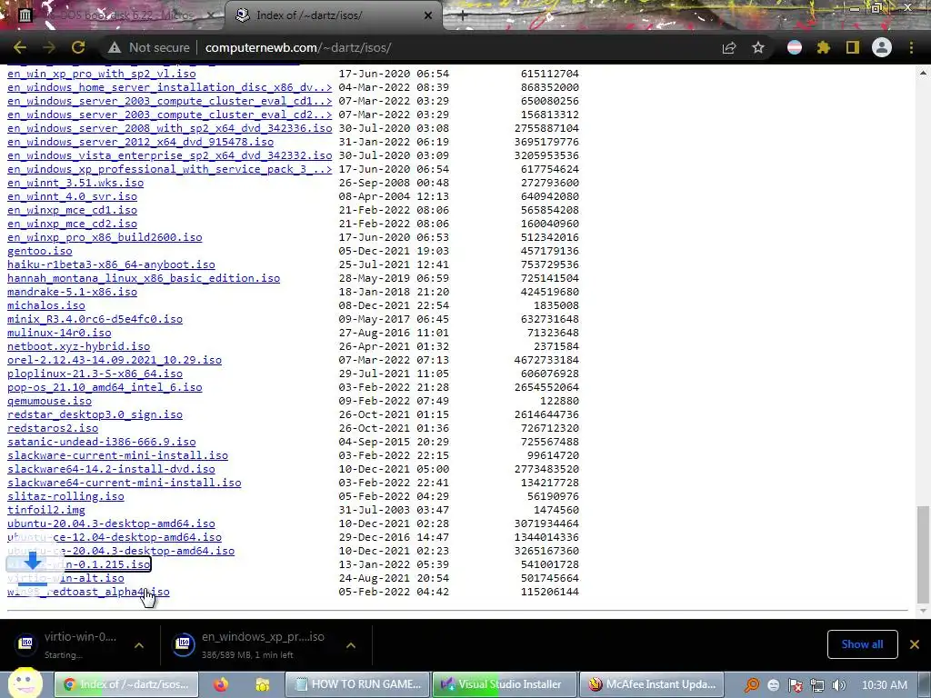931x698 pixels.
Task: Click the volume speaker tray icon
Action: click(839, 685)
